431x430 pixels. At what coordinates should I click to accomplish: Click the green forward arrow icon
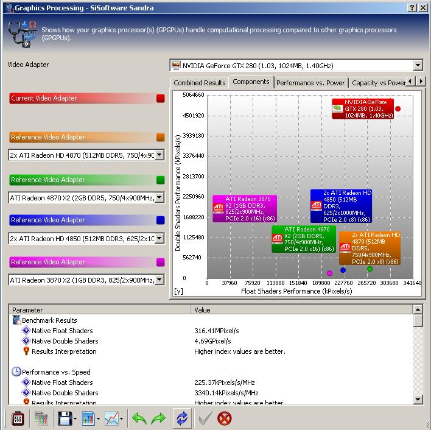158,418
